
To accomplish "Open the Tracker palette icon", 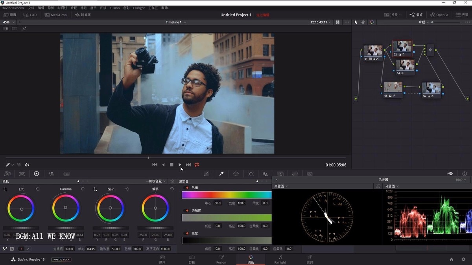I will pyautogui.click(x=251, y=174).
